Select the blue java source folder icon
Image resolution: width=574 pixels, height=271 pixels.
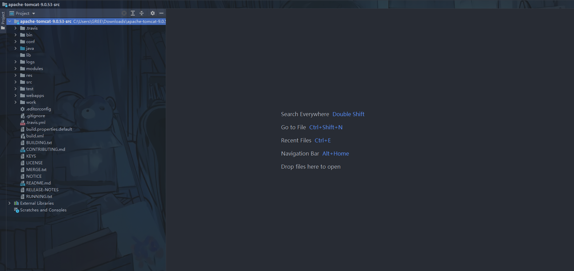pos(23,48)
